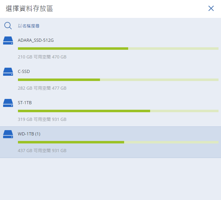
Task: Click the C-SSD drive icon
Action: point(8,72)
